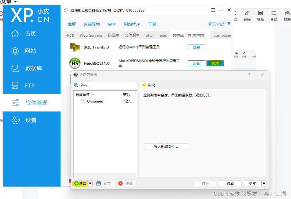291x199 pixels.
Task: Click the globe website icon
Action: click(15, 51)
